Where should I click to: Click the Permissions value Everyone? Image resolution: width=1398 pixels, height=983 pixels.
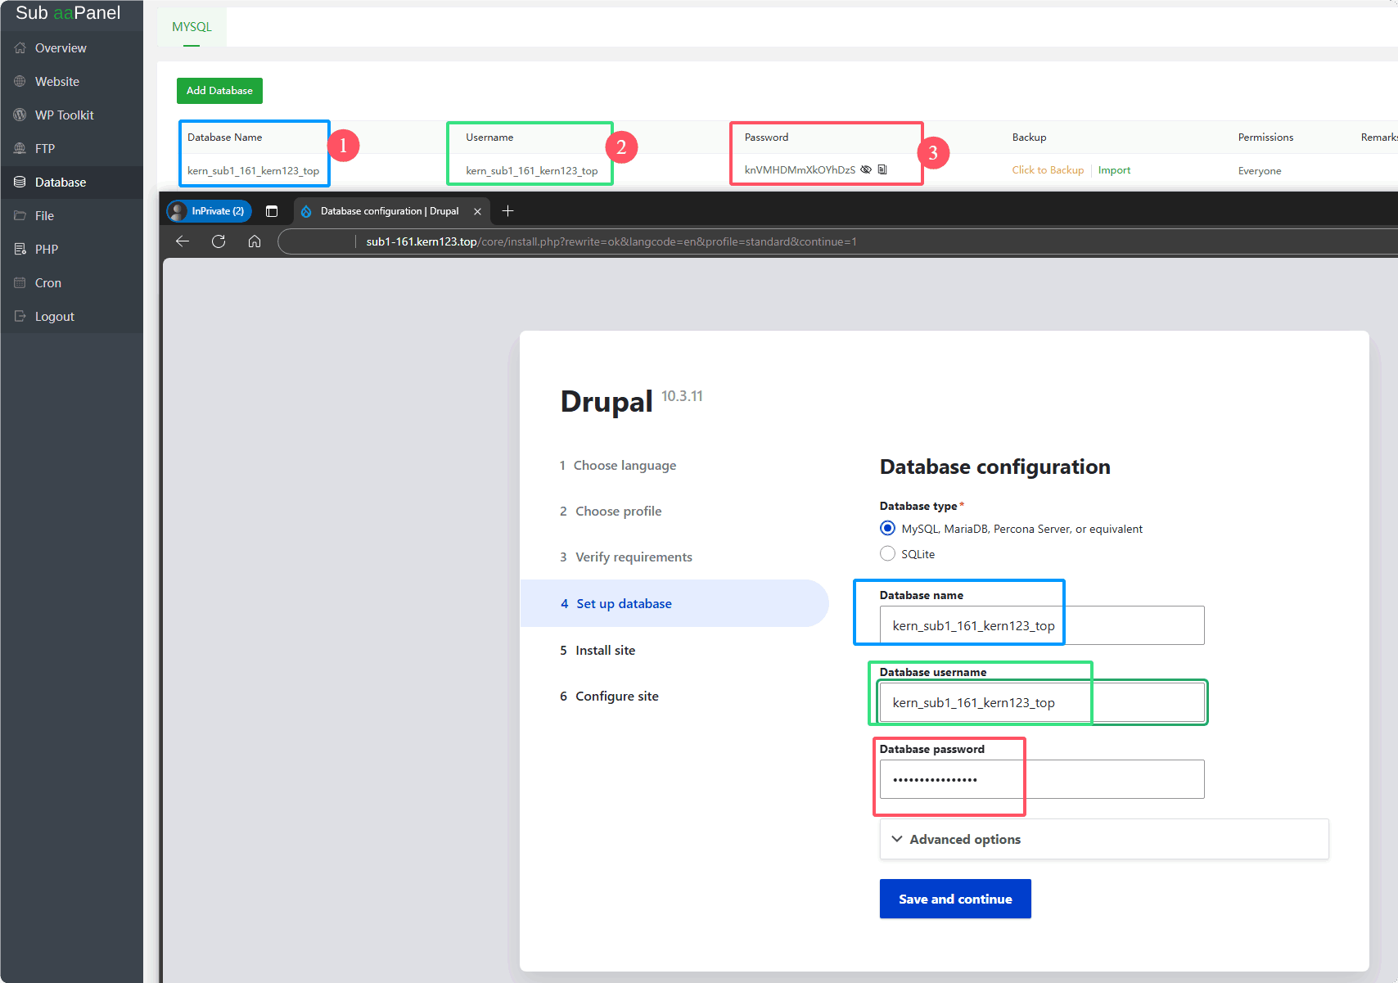point(1260,171)
